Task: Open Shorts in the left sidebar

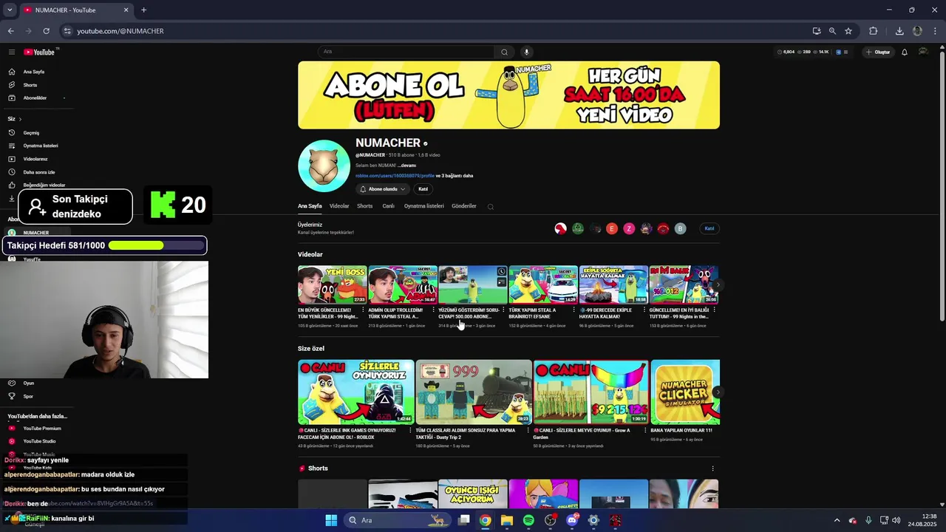Action: tap(30, 85)
